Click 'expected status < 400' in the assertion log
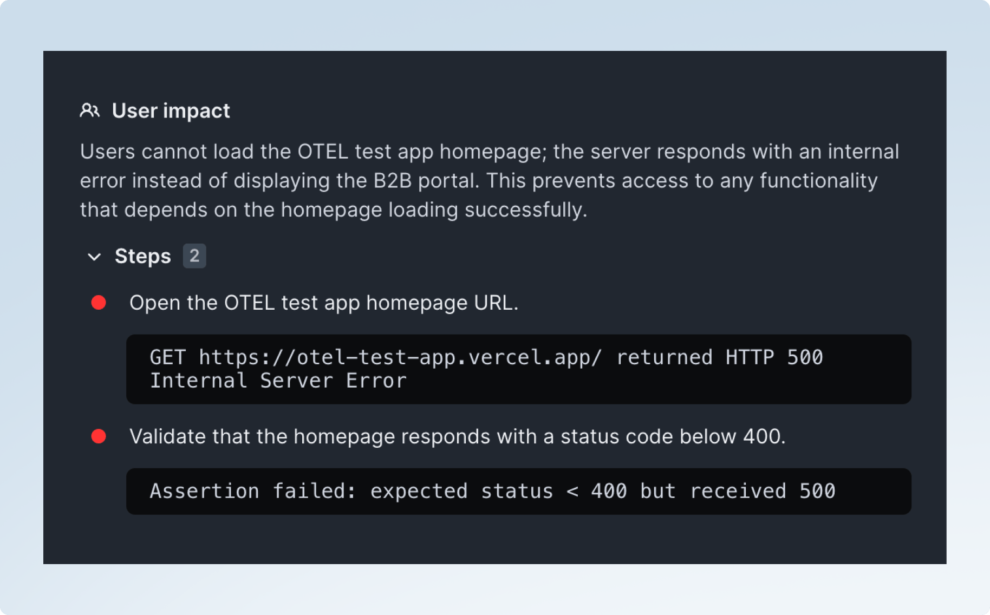This screenshot has height=615, width=990. coord(498,491)
